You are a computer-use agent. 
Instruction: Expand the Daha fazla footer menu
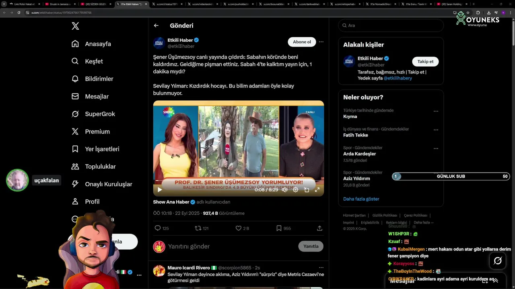(x=424, y=222)
